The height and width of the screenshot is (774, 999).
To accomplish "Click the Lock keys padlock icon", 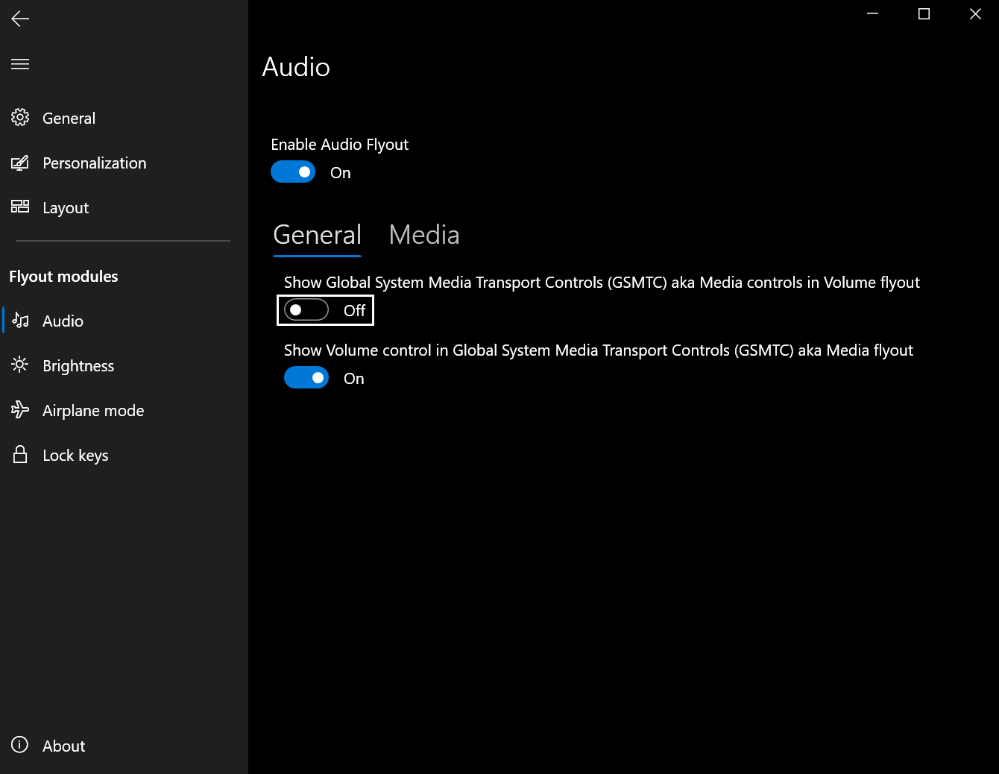I will point(19,454).
